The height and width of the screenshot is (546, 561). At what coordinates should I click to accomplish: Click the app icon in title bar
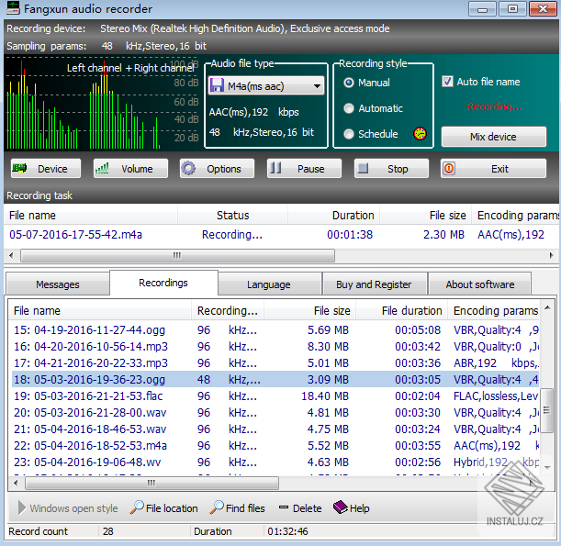[13, 8]
